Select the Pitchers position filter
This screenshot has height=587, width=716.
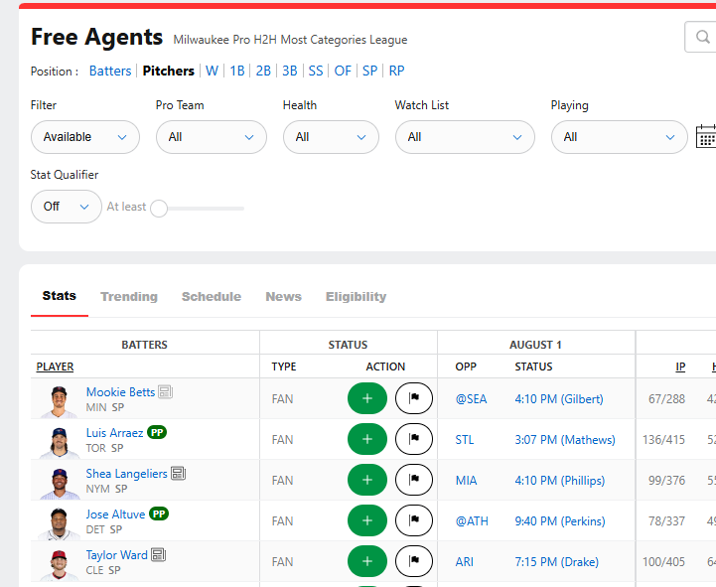point(169,71)
